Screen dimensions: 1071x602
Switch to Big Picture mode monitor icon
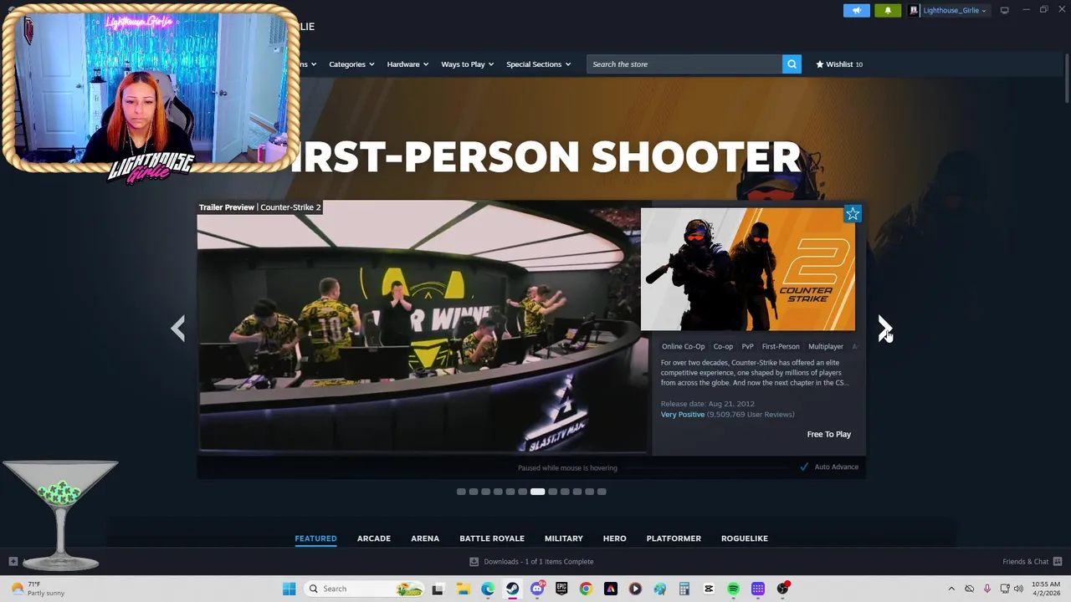[1004, 10]
